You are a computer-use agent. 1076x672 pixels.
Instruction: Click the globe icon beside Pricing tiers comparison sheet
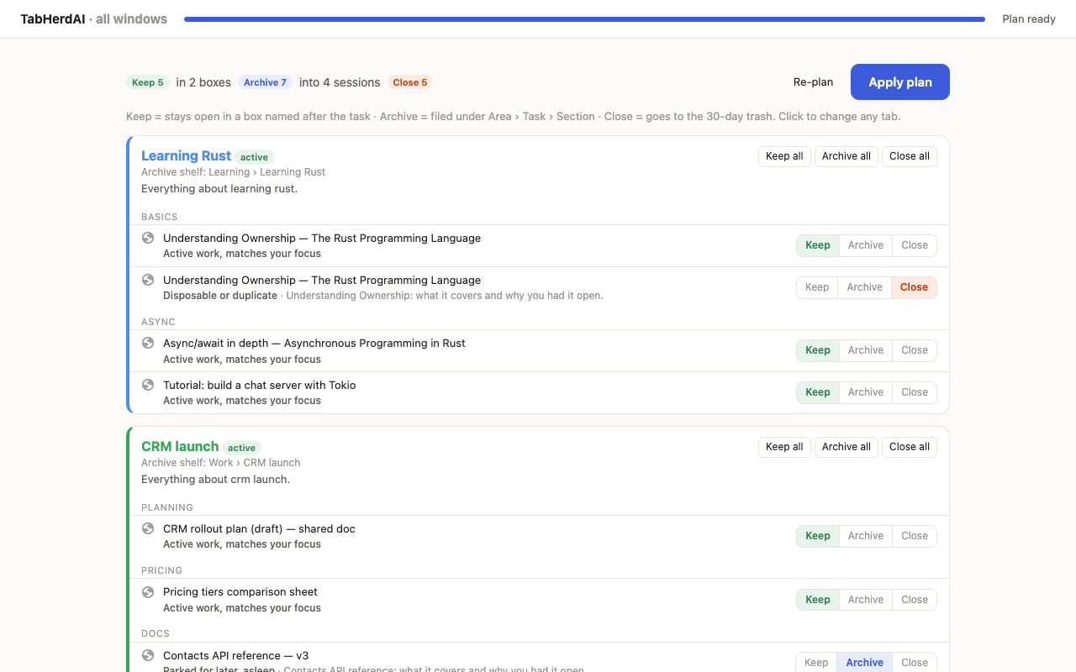(x=148, y=592)
